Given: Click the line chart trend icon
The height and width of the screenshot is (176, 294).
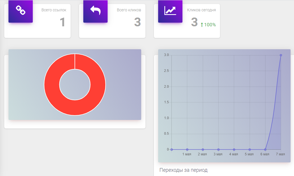Looking at the screenshot, I should click(170, 10).
